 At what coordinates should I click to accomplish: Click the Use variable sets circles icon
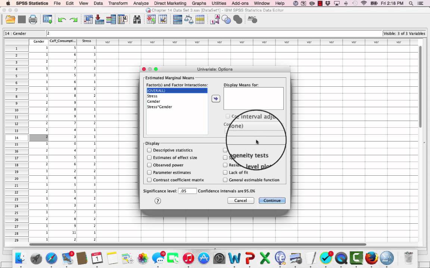(x=226, y=20)
